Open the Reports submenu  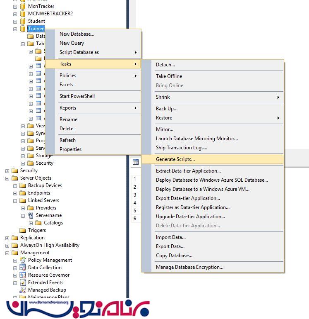point(93,108)
